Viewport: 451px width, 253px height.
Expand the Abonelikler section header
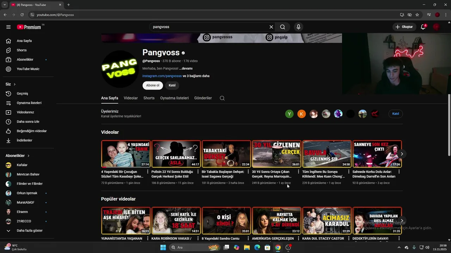pyautogui.click(x=18, y=156)
